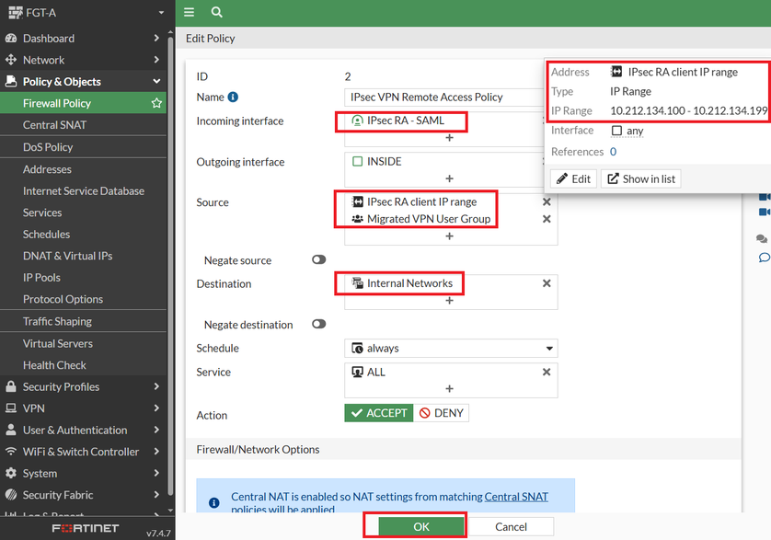Expand the Security Fabric chevron
This screenshot has height=540, width=771.
pyautogui.click(x=156, y=495)
